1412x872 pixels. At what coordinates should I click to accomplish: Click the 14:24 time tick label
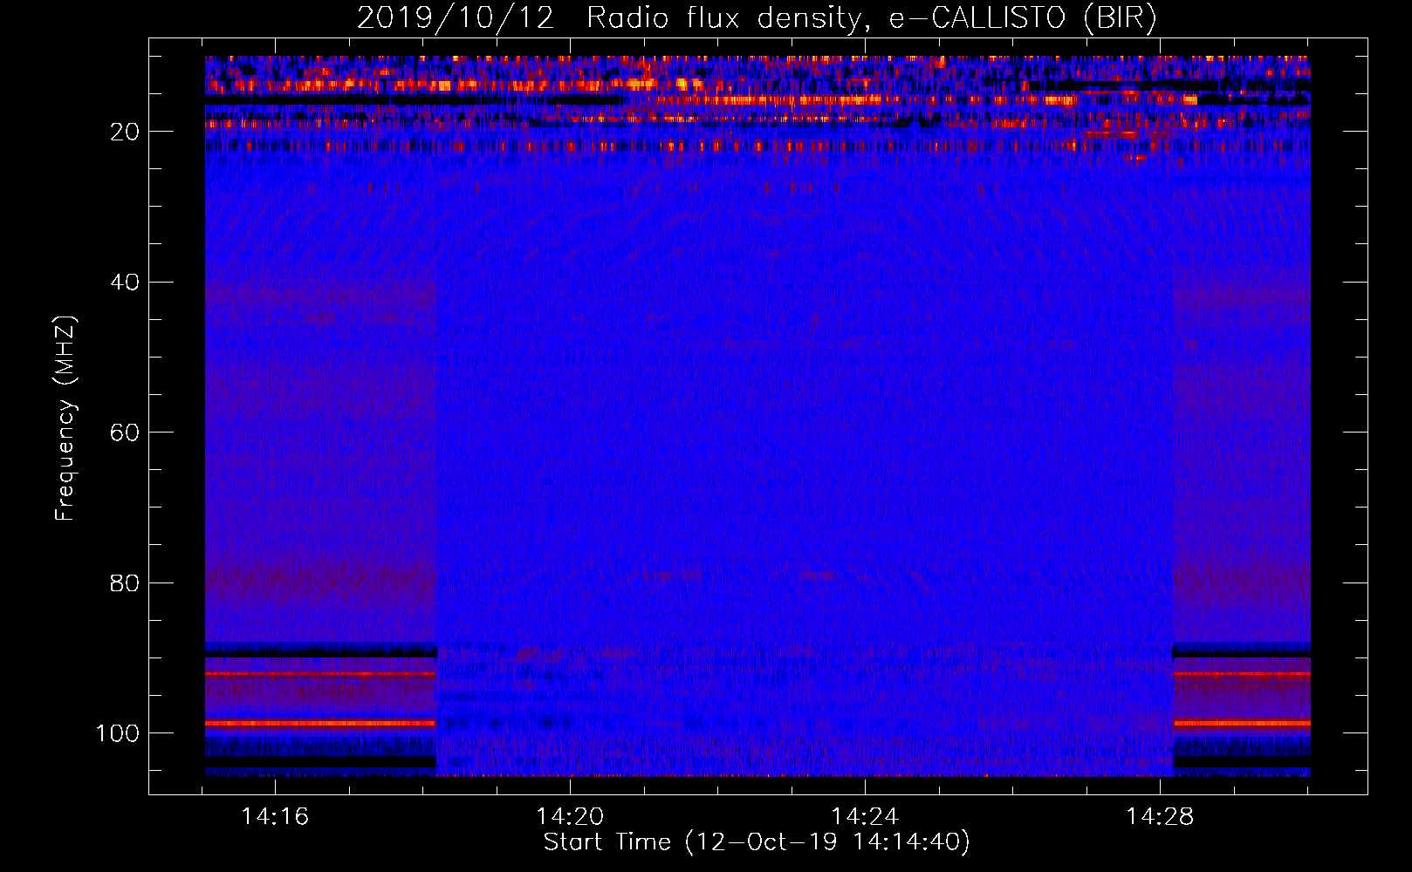[865, 817]
